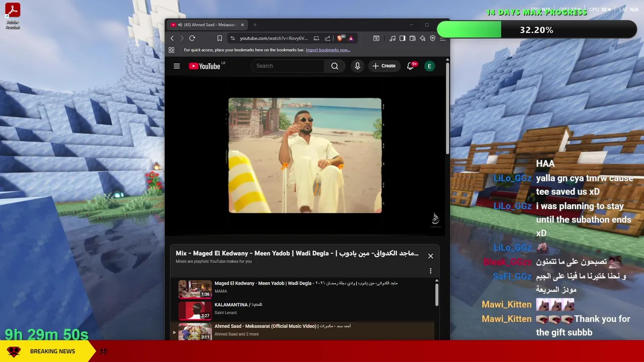
Task: Click the YouTube page vertical scrollbar
Action: pyautogui.click(x=447, y=108)
